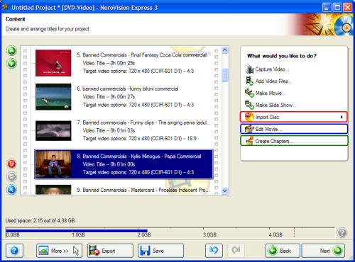Click the title list scroll down arrow
355x262 pixels.
(225, 190)
